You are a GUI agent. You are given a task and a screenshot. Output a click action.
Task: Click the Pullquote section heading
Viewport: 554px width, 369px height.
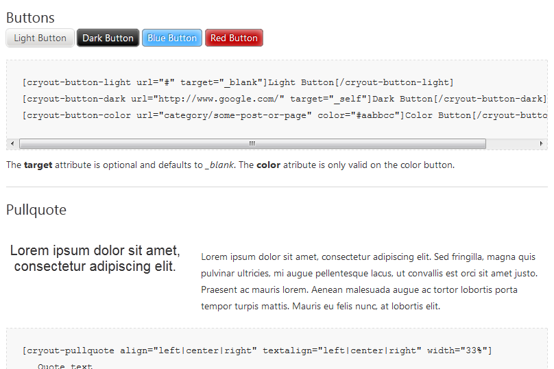[x=36, y=210]
